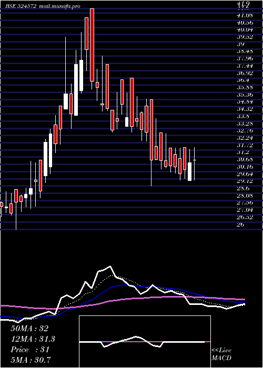Click the last white candlestick near 30.16

coord(189,171)
